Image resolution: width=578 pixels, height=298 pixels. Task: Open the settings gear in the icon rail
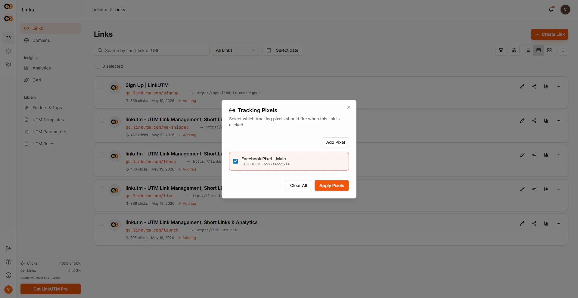pyautogui.click(x=8, y=64)
